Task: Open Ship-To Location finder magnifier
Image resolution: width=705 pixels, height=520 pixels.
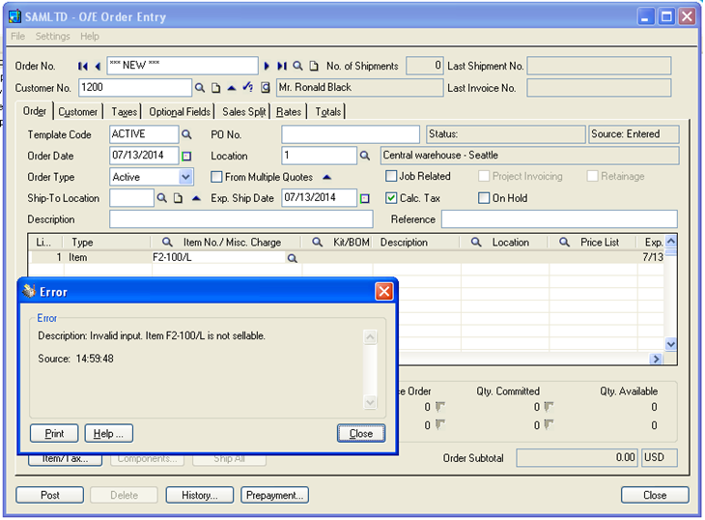Action: [x=161, y=198]
